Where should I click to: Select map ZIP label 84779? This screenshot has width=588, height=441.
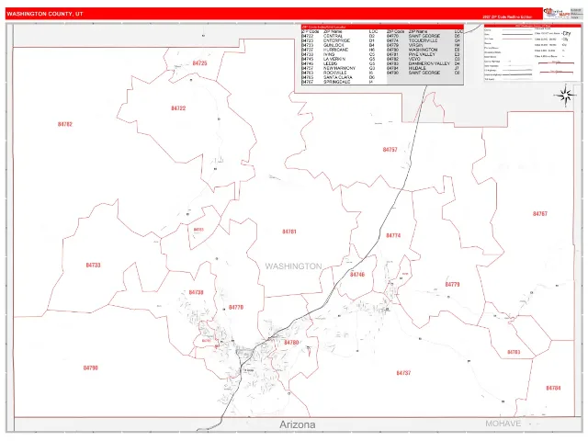[452, 284]
